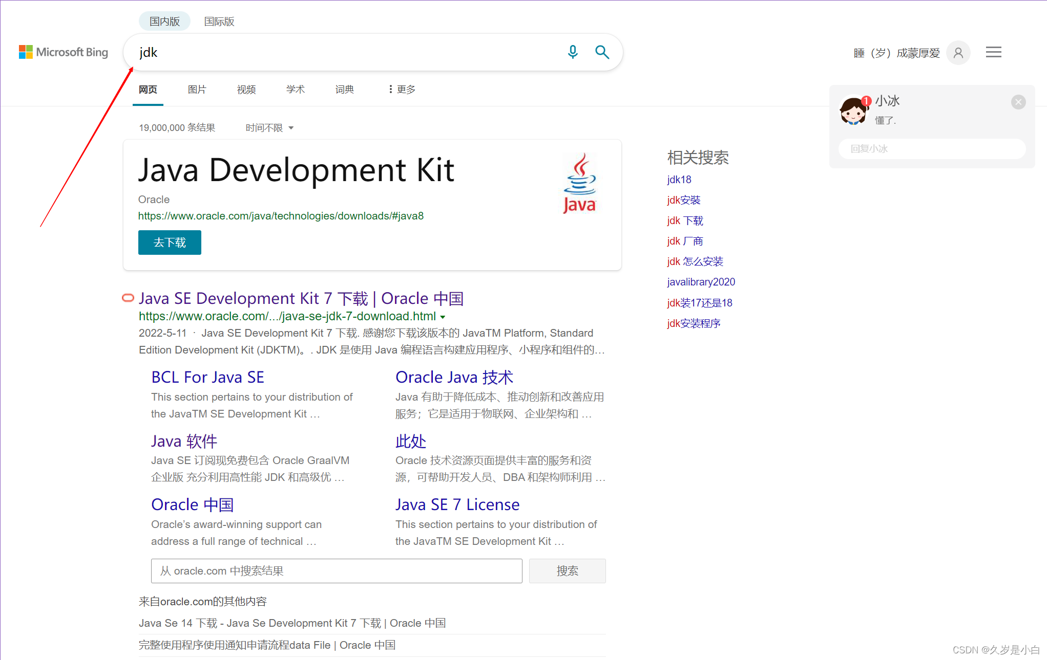The width and height of the screenshot is (1047, 660).
Task: Open the 此处 link
Action: pos(411,441)
